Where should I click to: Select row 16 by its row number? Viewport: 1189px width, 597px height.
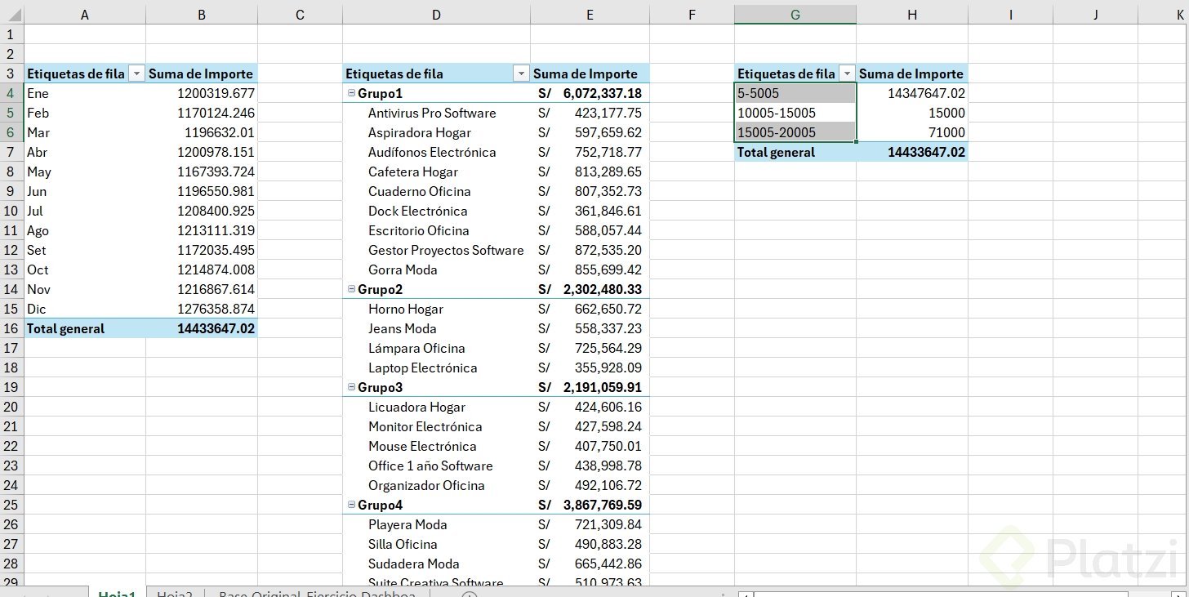click(x=11, y=328)
